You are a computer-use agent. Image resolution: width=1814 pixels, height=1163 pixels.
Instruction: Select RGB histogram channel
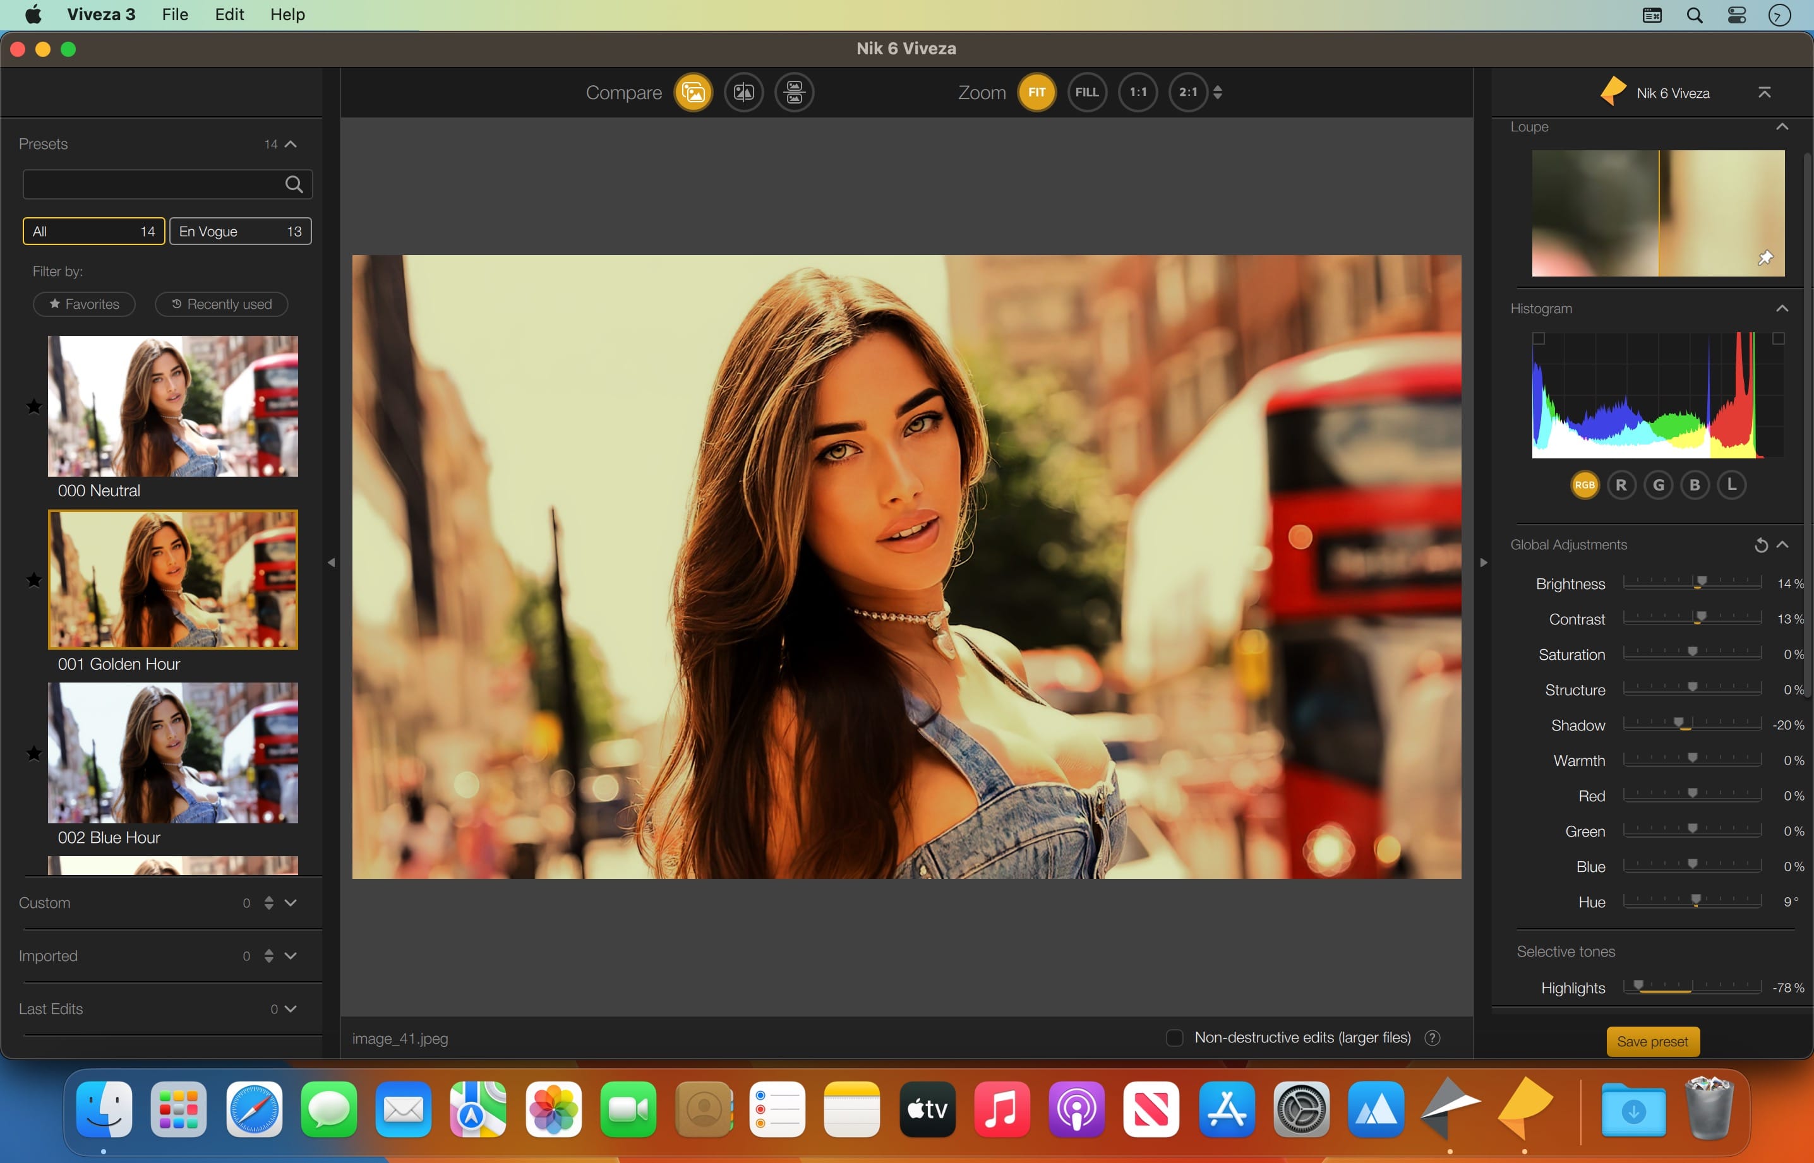point(1584,485)
